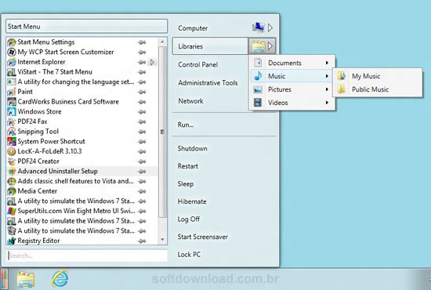
Task: Click the Registry Editor icon
Action: [12, 241]
